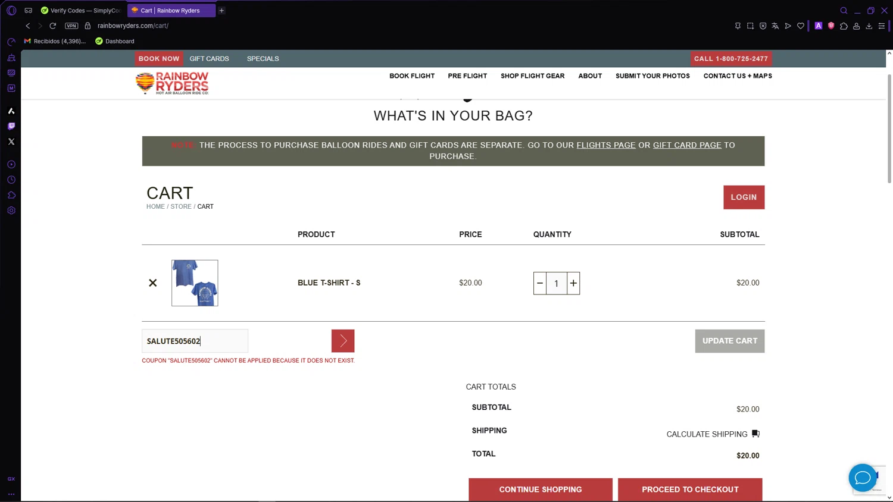Screen dimensions: 893x502
Task: Open the SHOP FLIGHT GEAR menu
Action: (532, 76)
